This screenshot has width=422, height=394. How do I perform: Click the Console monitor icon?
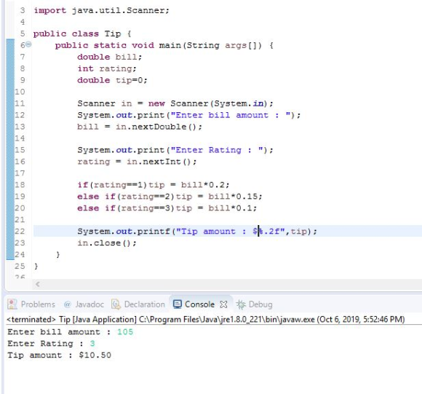coord(178,304)
